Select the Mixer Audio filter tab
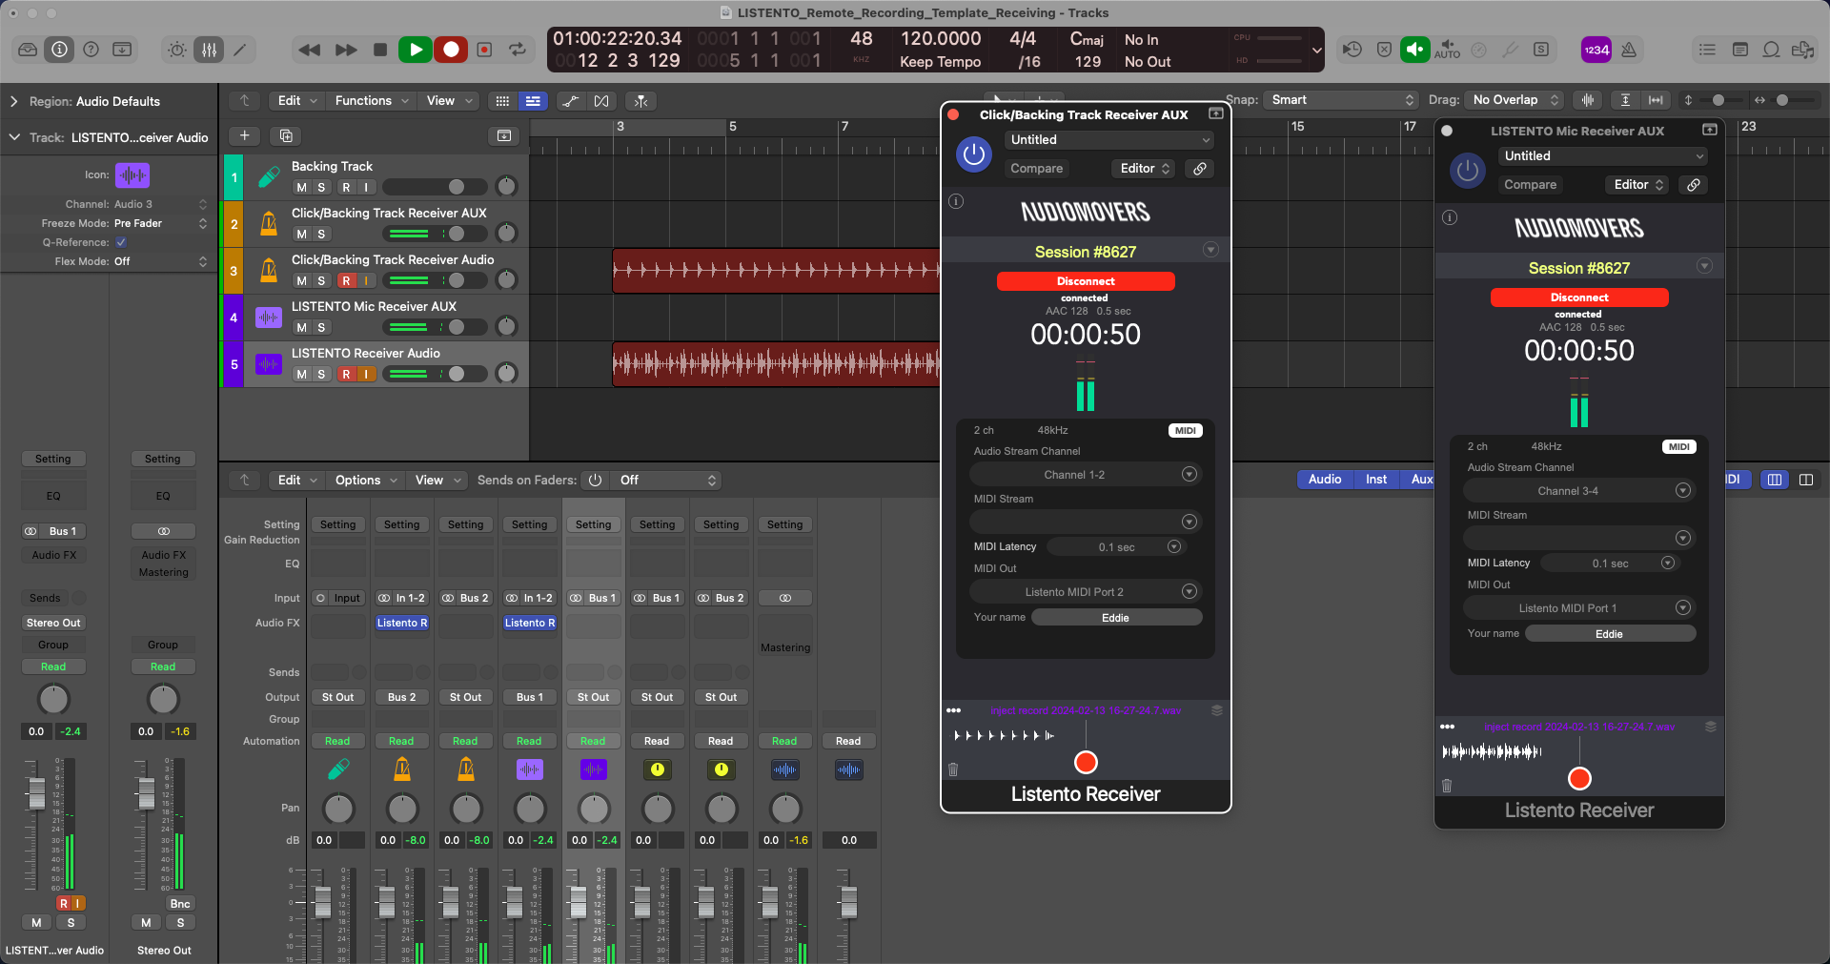This screenshot has height=964, width=1830. [1324, 480]
